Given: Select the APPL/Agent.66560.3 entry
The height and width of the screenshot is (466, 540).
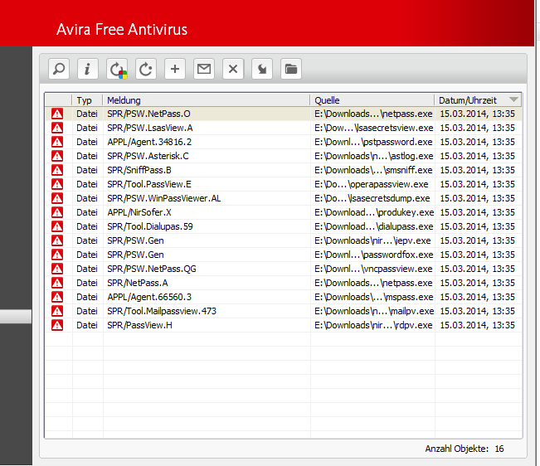Looking at the screenshot, I should coord(284,297).
